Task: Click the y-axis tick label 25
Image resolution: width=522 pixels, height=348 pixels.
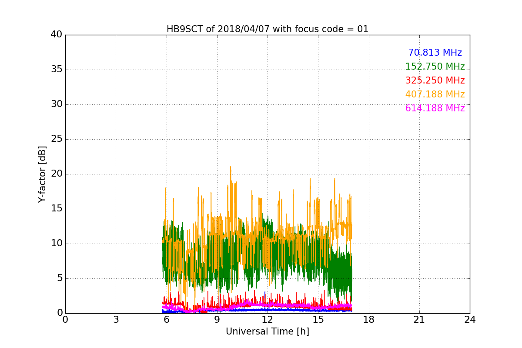Action: 57,139
